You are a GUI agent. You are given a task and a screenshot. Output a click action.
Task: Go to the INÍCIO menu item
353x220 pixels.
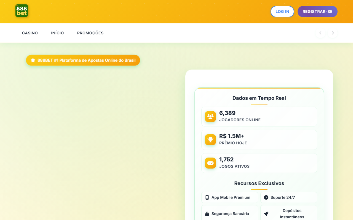click(57, 33)
